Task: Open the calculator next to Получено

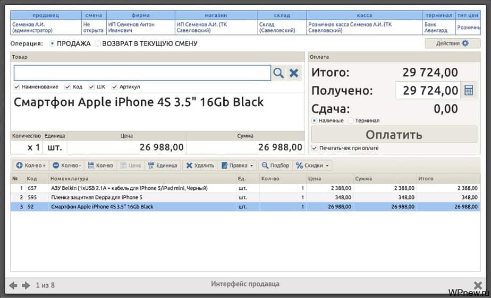Action: [x=468, y=90]
